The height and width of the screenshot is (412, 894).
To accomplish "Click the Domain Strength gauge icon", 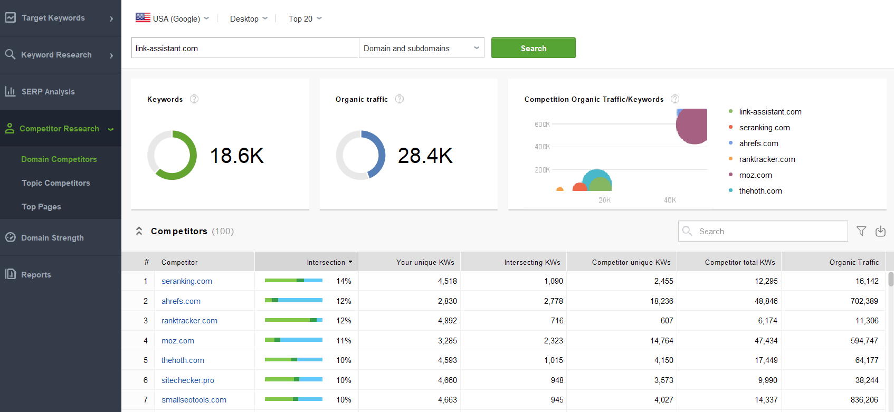I will (10, 237).
